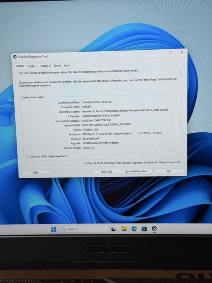Click the Help button
Screen dimensions: 212x283
pos(36,173)
